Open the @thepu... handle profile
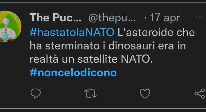Image resolution: width=206 pixels, height=112 pixels. (112, 17)
